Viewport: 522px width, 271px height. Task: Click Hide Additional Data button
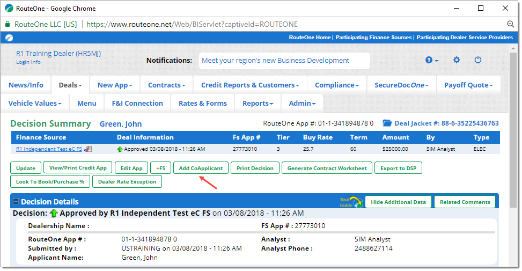coord(399,202)
